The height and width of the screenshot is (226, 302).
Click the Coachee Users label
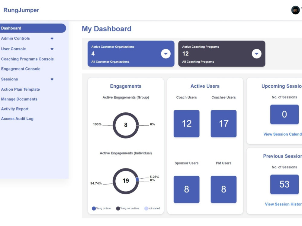[x=223, y=97]
